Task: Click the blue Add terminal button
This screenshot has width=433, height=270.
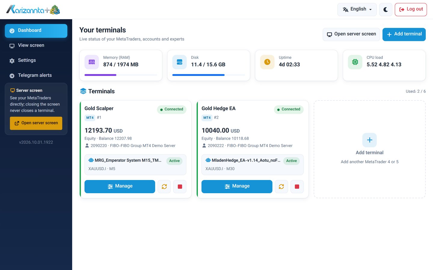Action: (404, 34)
